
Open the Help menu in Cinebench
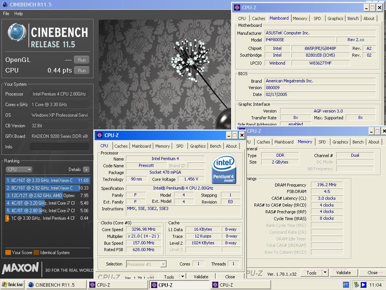(18, 14)
